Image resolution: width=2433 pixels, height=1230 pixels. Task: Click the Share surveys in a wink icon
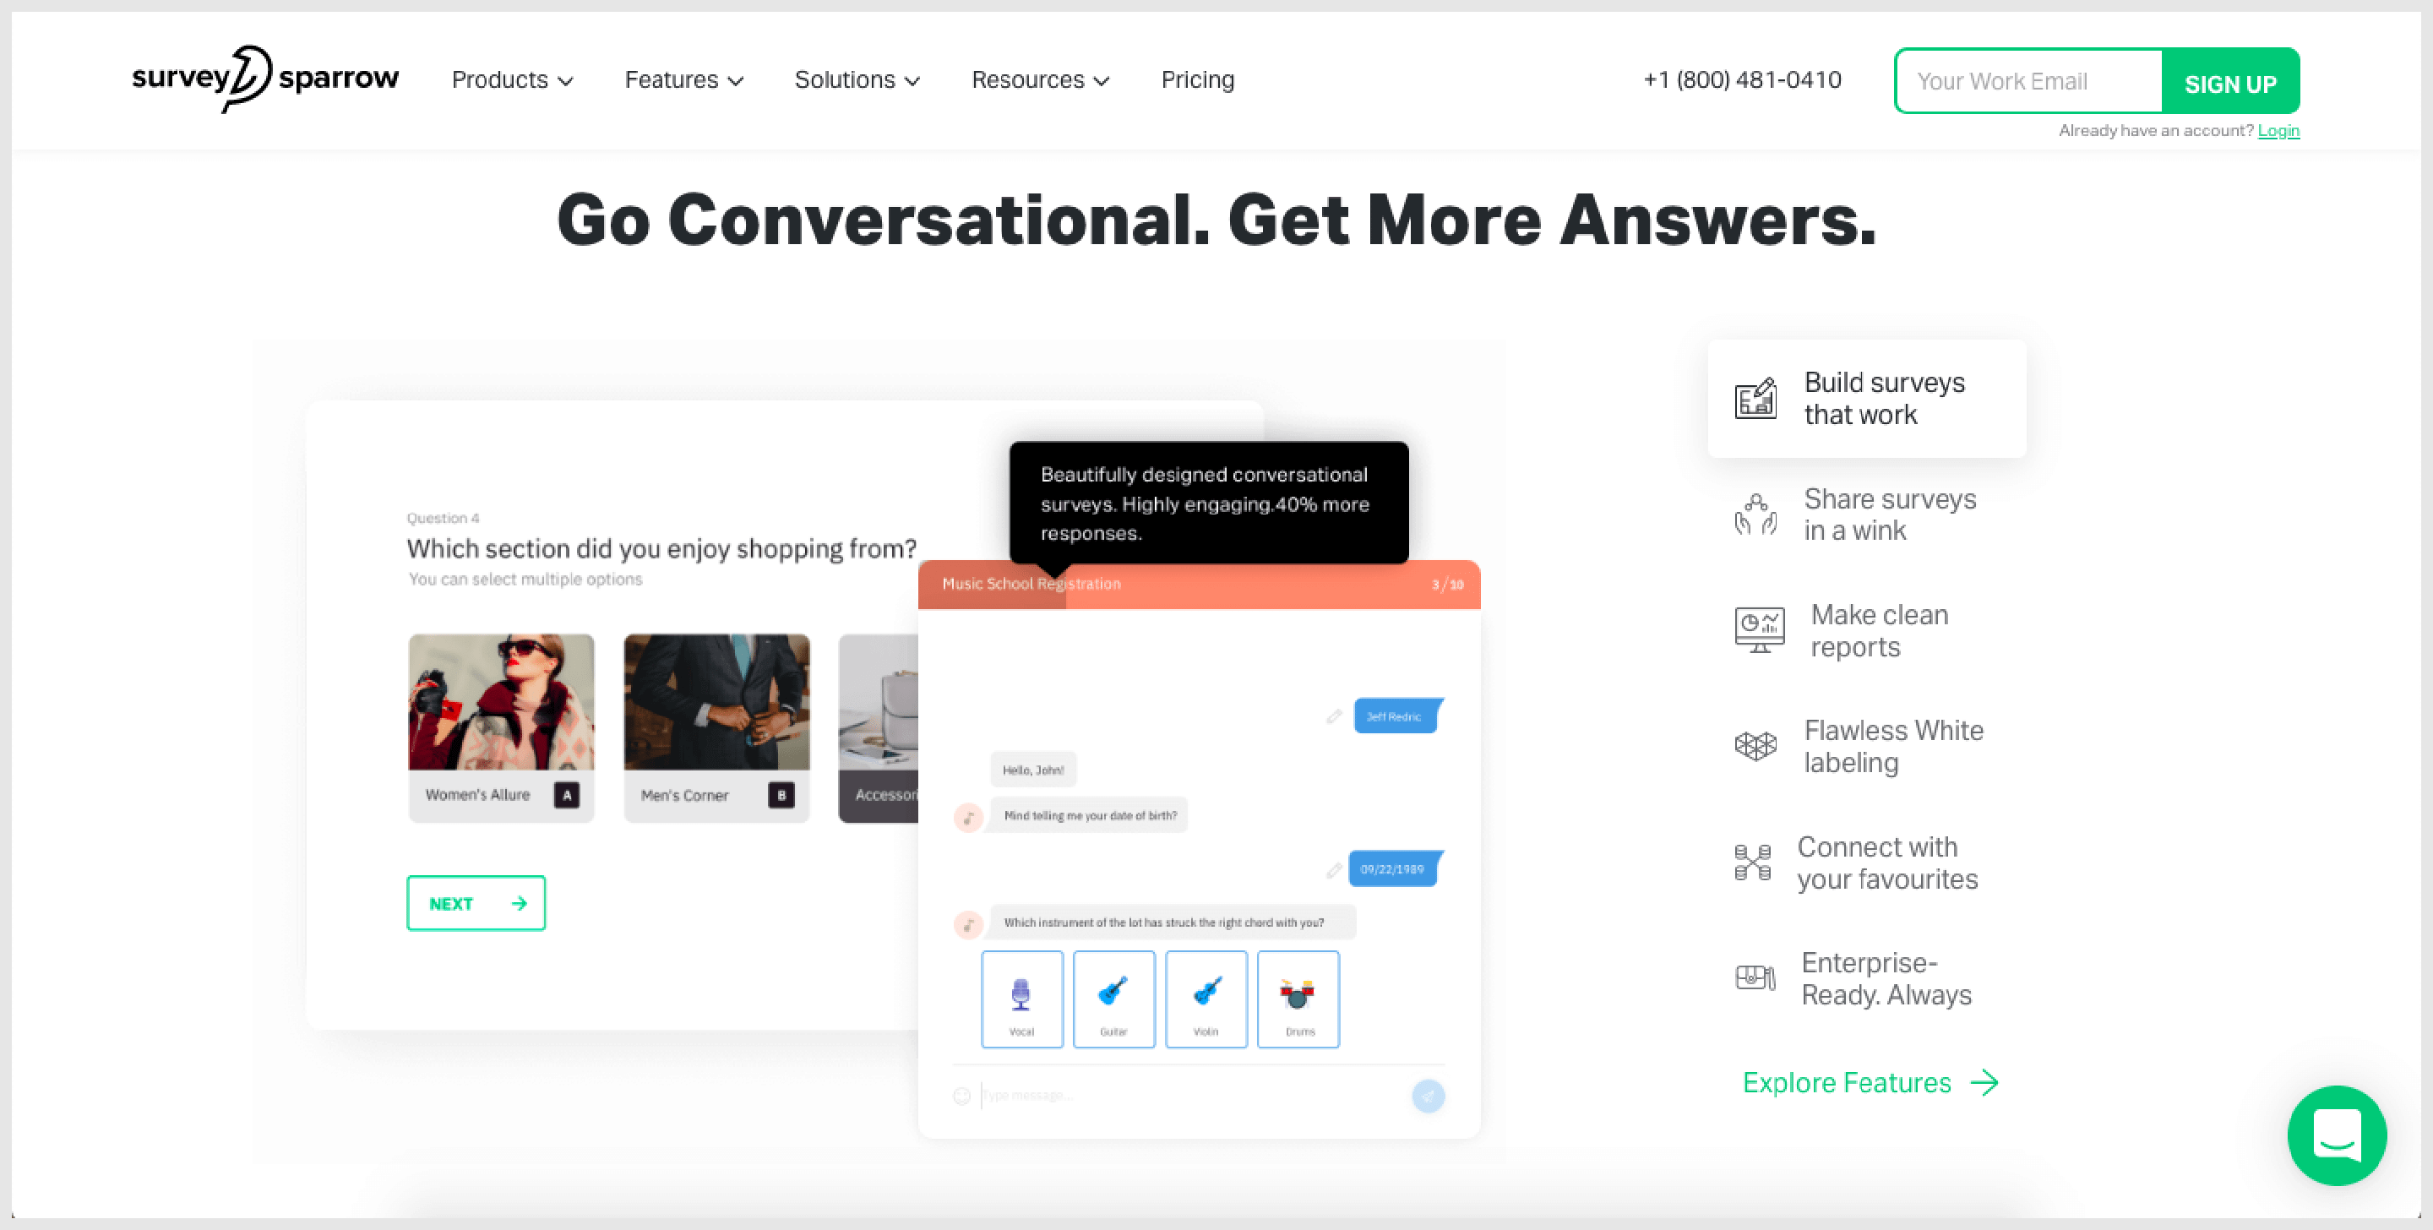(x=1754, y=514)
